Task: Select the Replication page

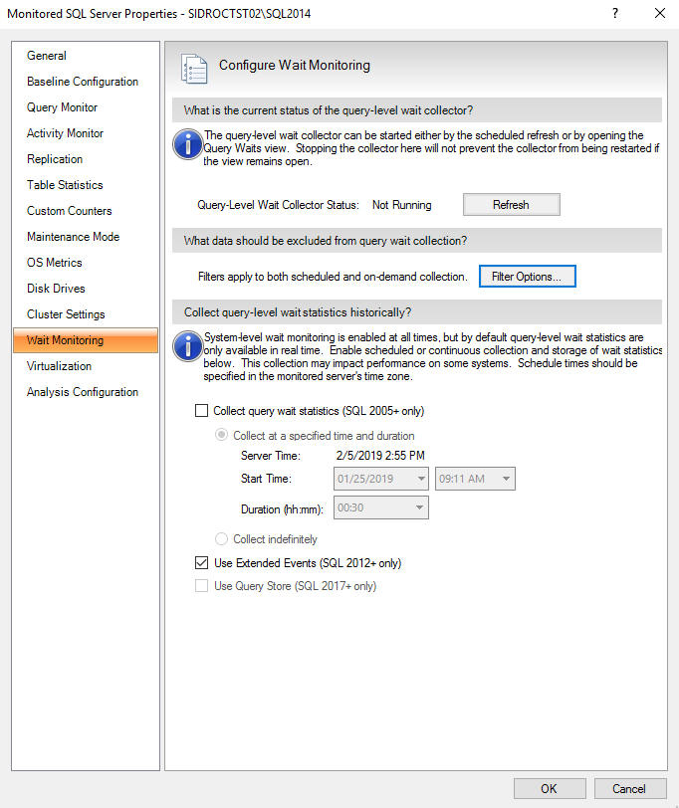Action: (55, 159)
